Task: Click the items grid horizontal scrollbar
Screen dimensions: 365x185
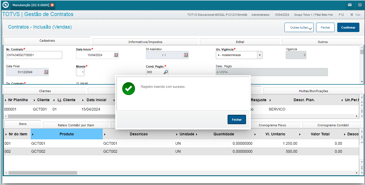Action: click(x=43, y=173)
